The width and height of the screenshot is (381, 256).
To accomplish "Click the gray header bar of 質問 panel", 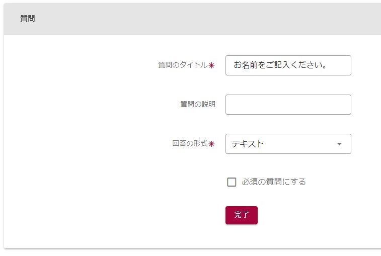I will click(201, 19).
